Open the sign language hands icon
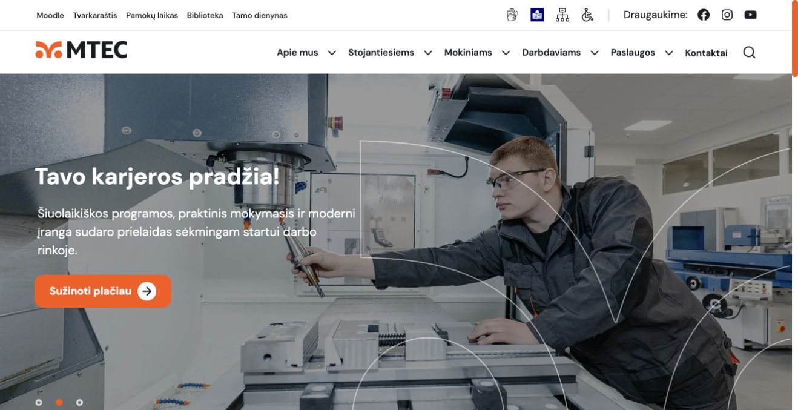798x410 pixels. [512, 15]
